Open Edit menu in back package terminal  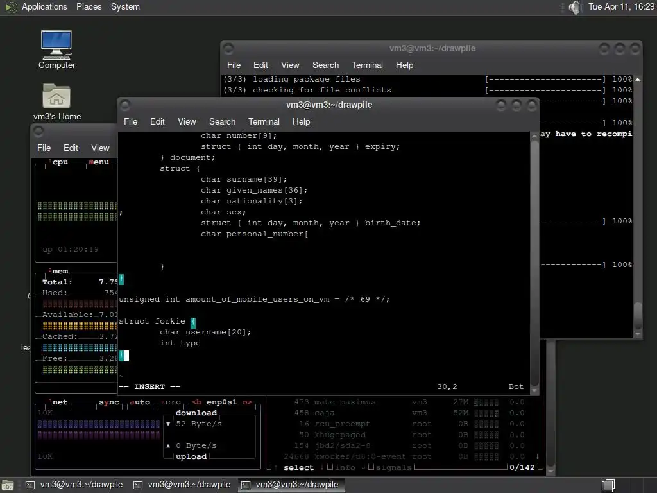coord(260,65)
